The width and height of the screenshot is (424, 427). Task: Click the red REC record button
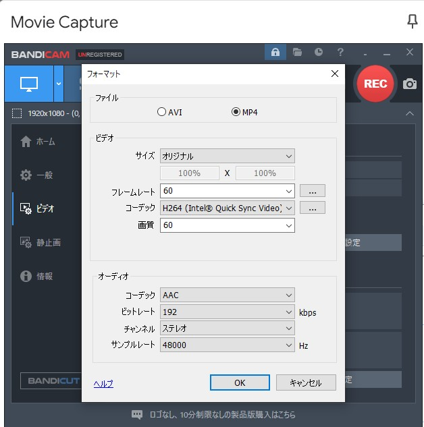375,84
